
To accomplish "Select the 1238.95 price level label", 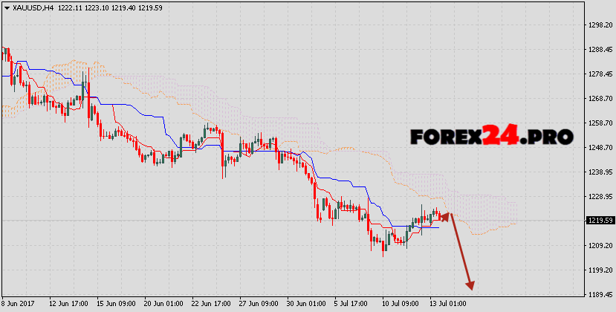I will click(x=599, y=172).
